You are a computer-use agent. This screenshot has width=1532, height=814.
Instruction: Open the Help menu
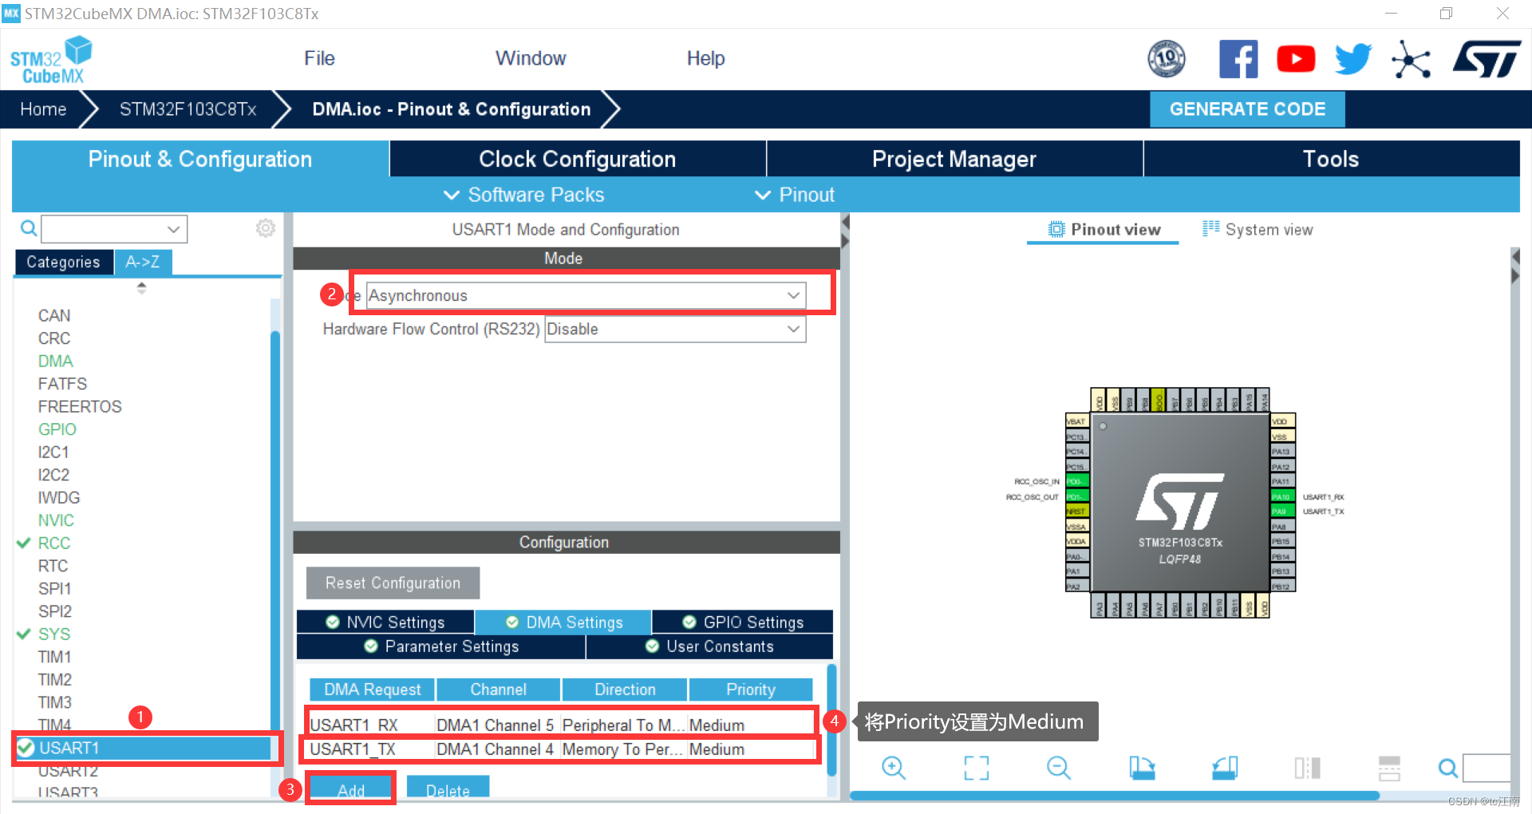point(706,58)
